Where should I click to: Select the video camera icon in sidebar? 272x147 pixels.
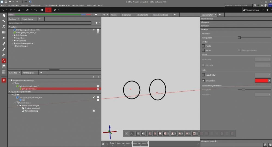point(4,38)
